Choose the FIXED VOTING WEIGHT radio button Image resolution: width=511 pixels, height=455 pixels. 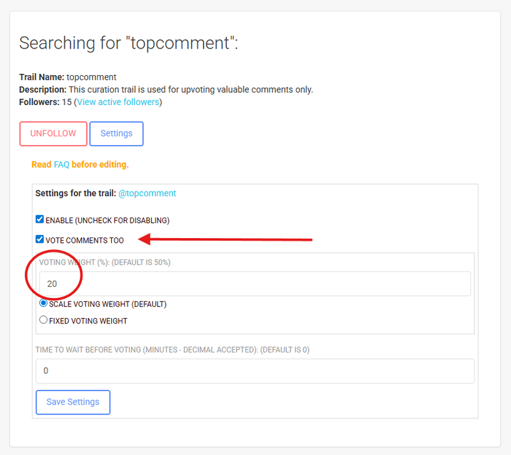coord(43,320)
